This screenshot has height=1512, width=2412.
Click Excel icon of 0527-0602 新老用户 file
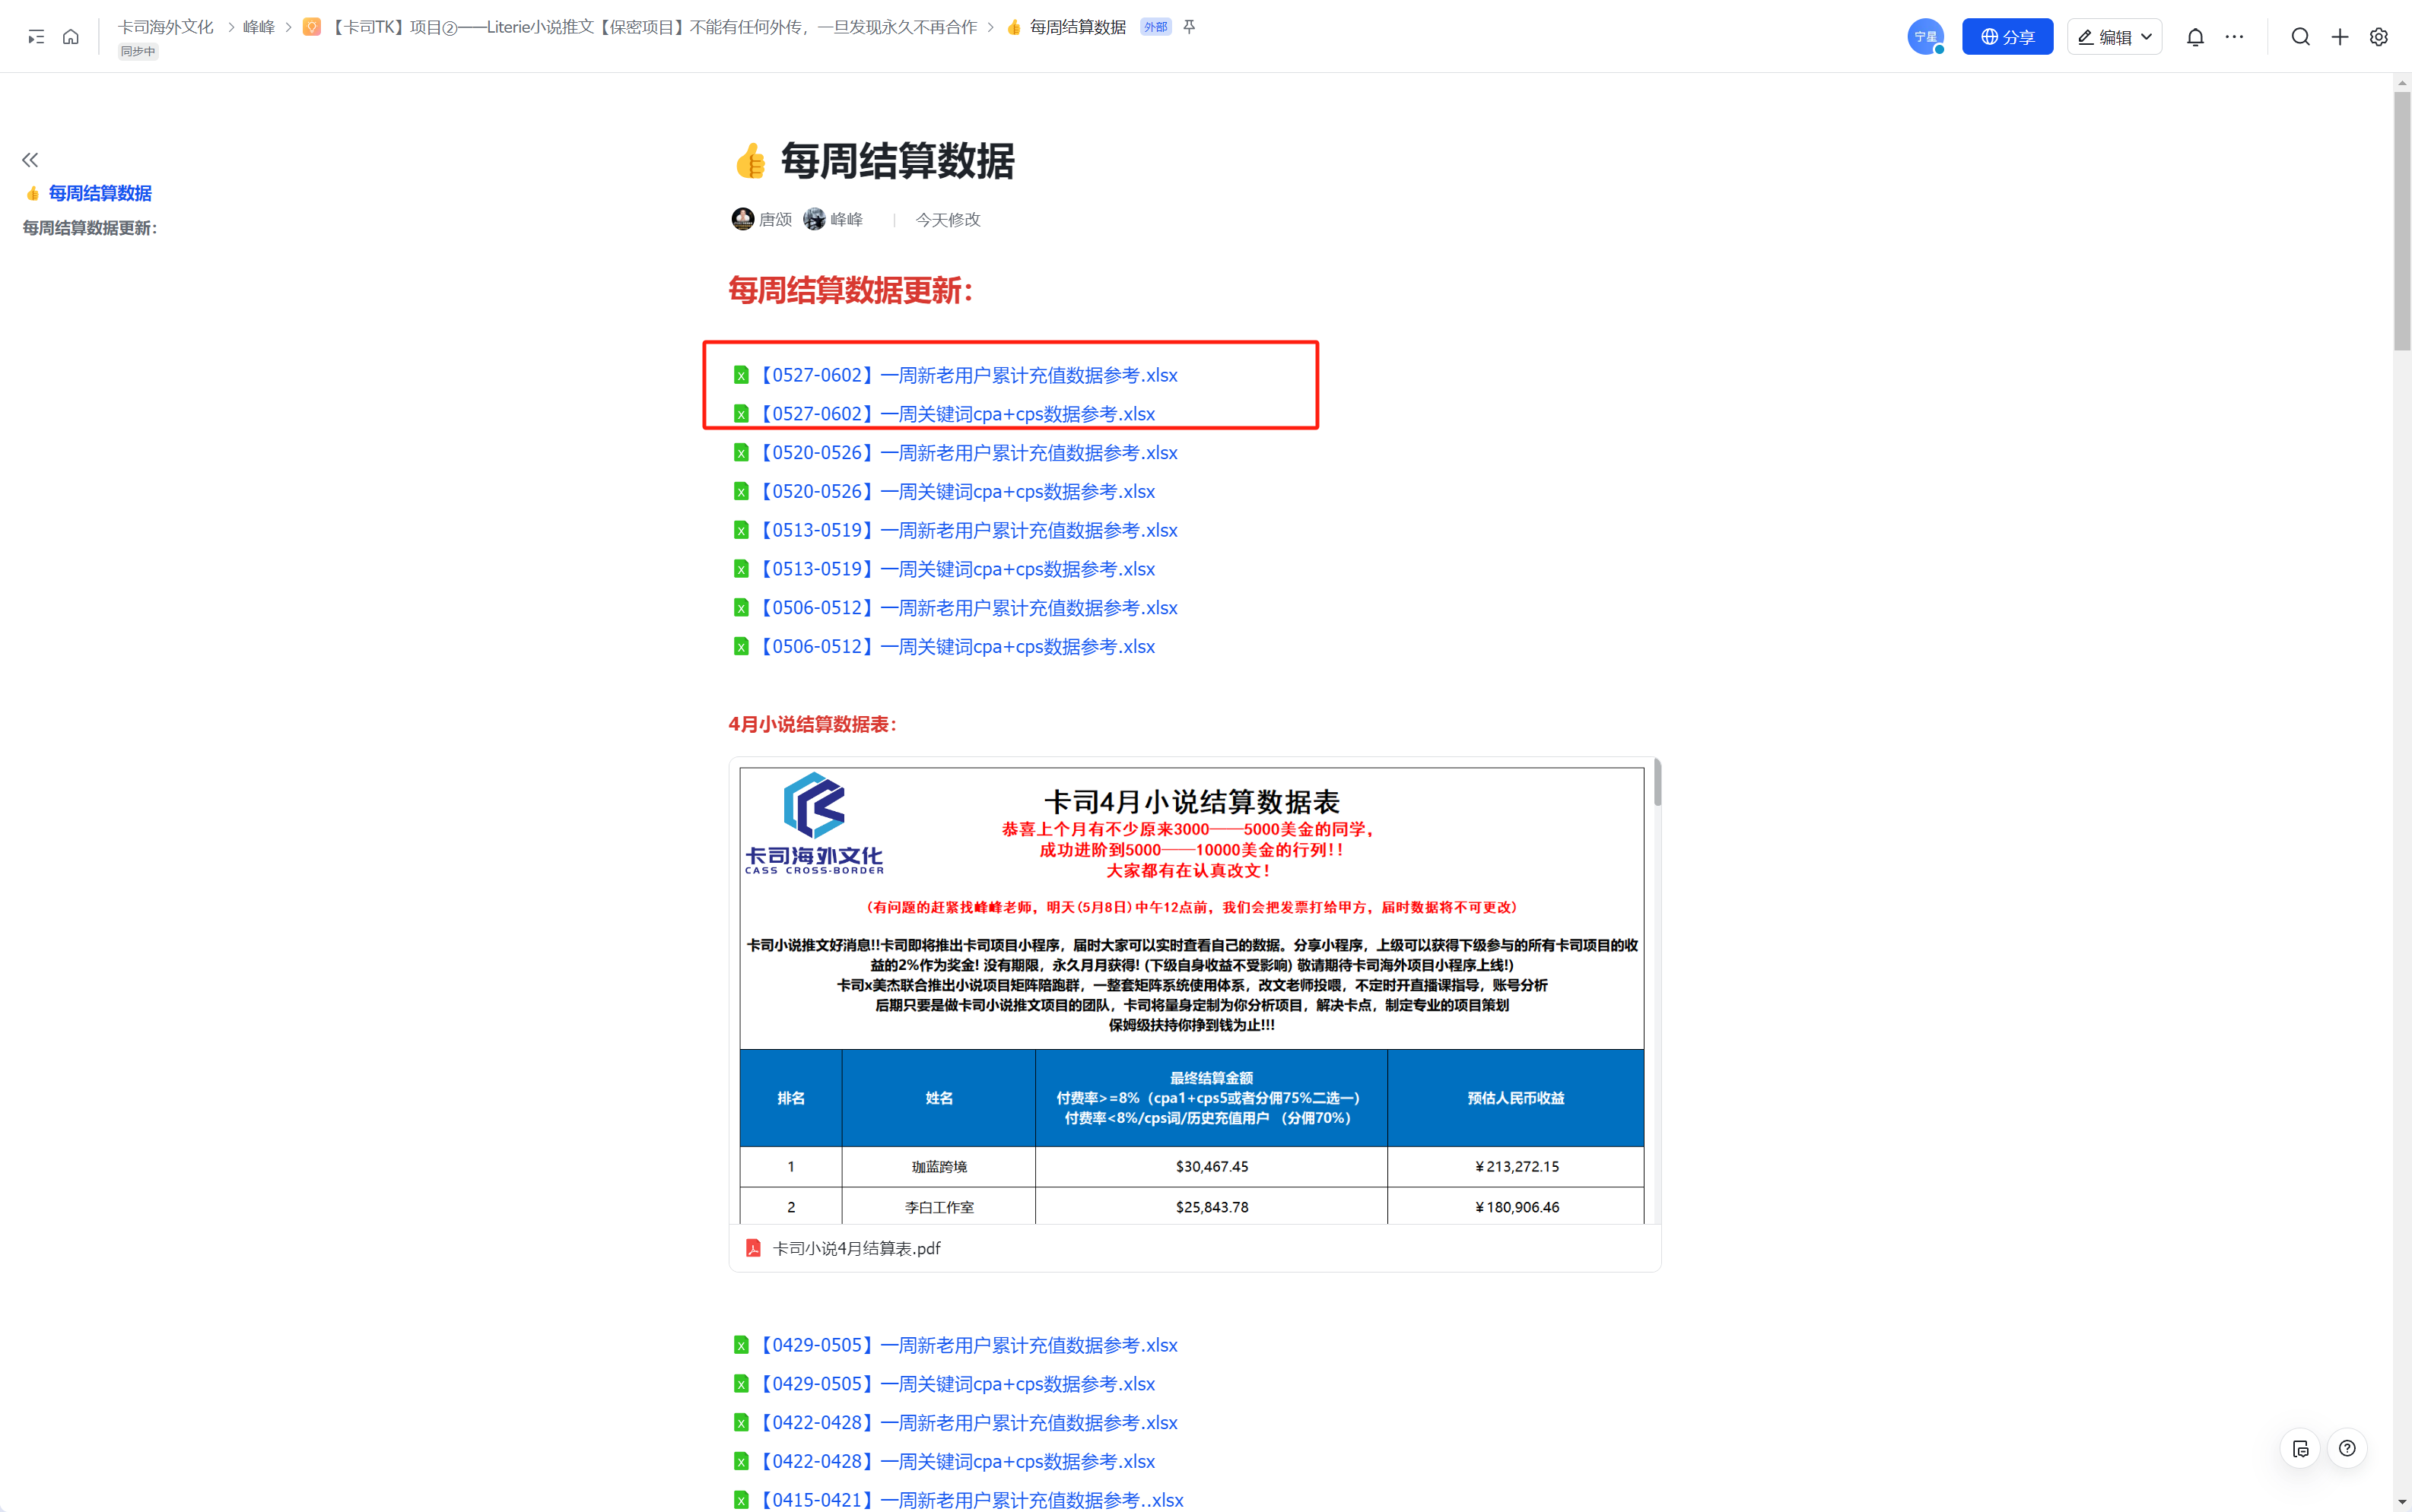point(742,375)
